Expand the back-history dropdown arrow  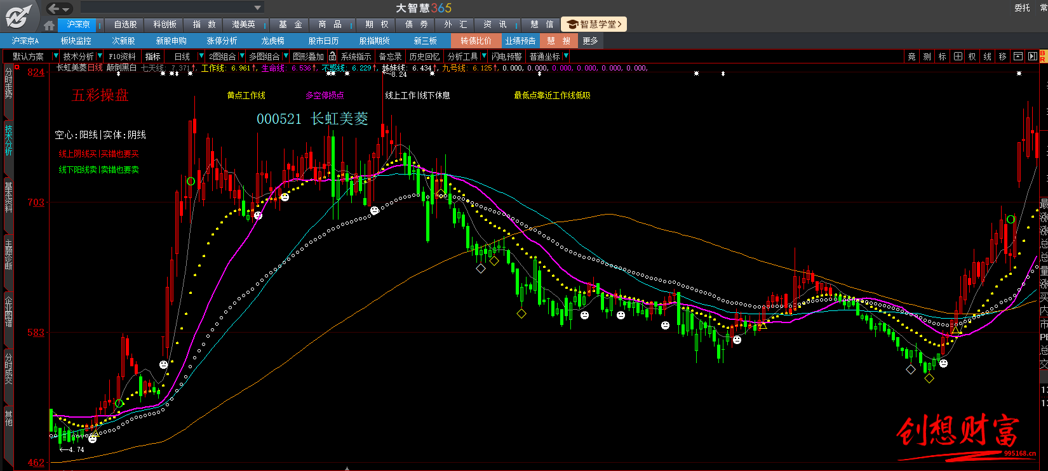(67, 9)
